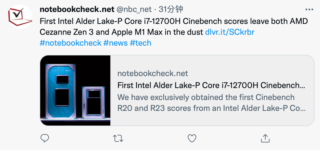Open the #notebookcheck hashtag
The height and width of the screenshot is (150, 320).
click(x=70, y=43)
